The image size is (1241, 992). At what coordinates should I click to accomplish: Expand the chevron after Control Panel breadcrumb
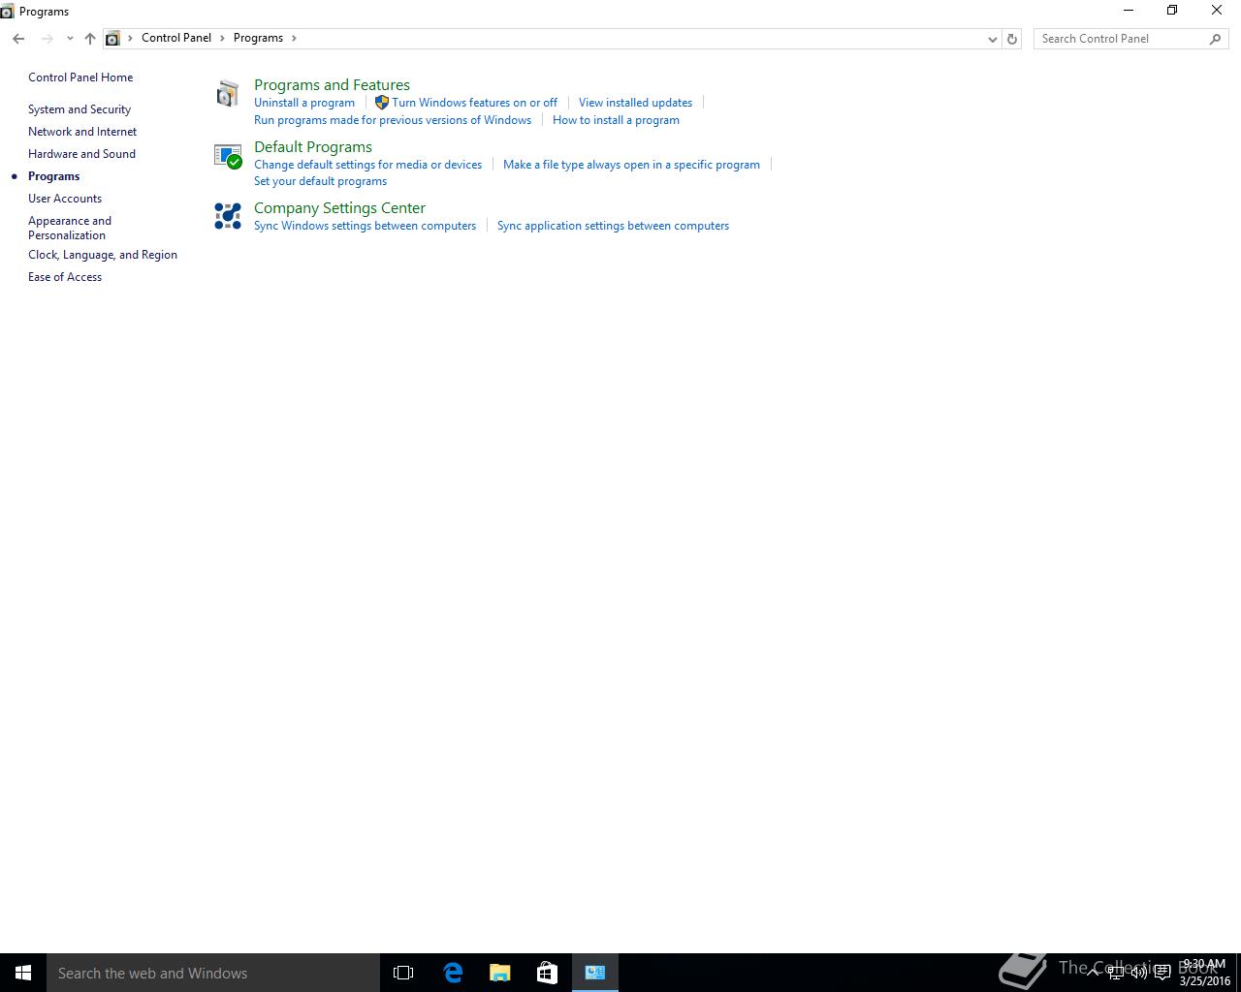click(x=222, y=38)
